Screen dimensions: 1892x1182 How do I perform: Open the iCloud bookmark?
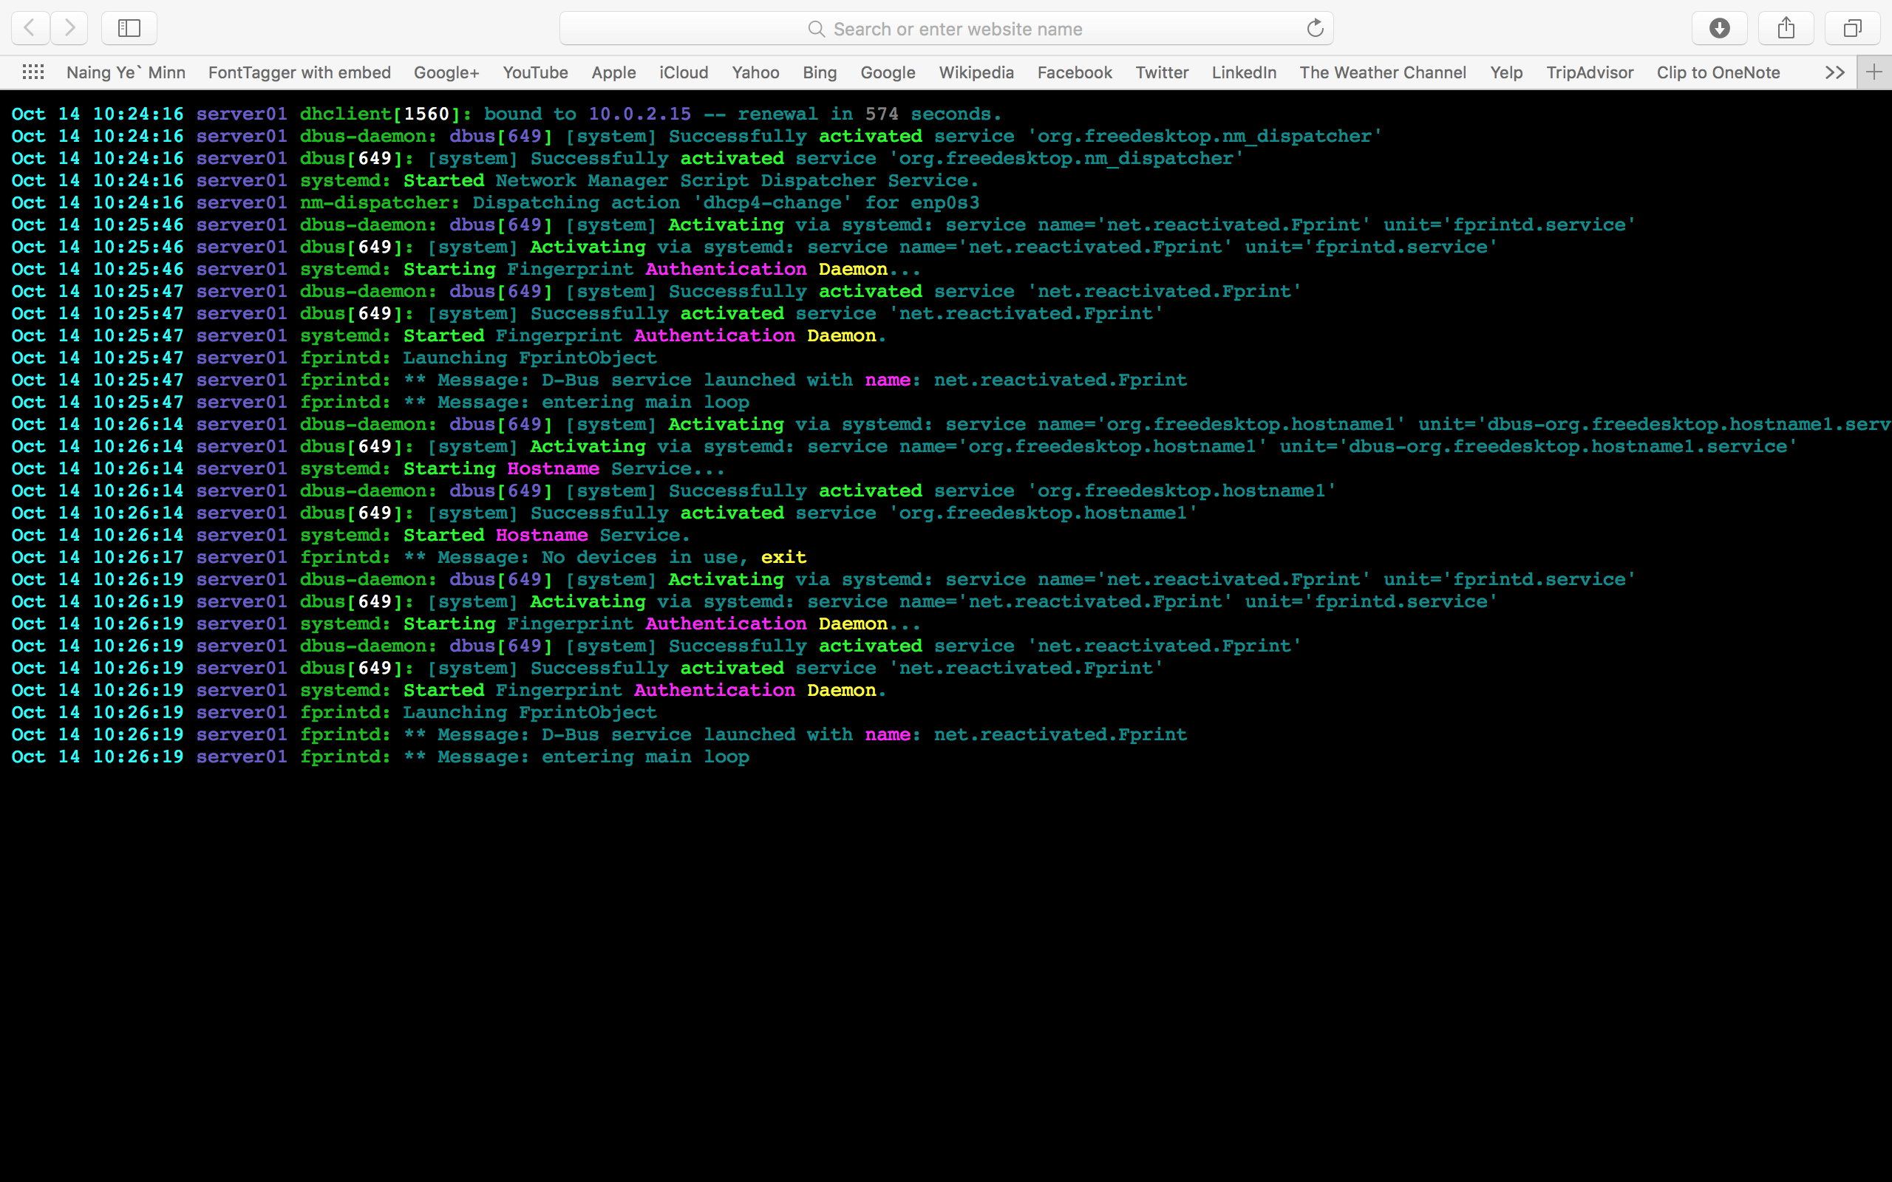point(684,72)
